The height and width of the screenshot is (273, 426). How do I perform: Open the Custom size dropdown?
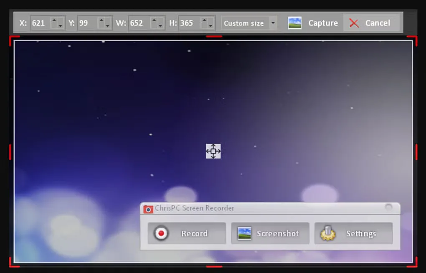[x=249, y=23]
